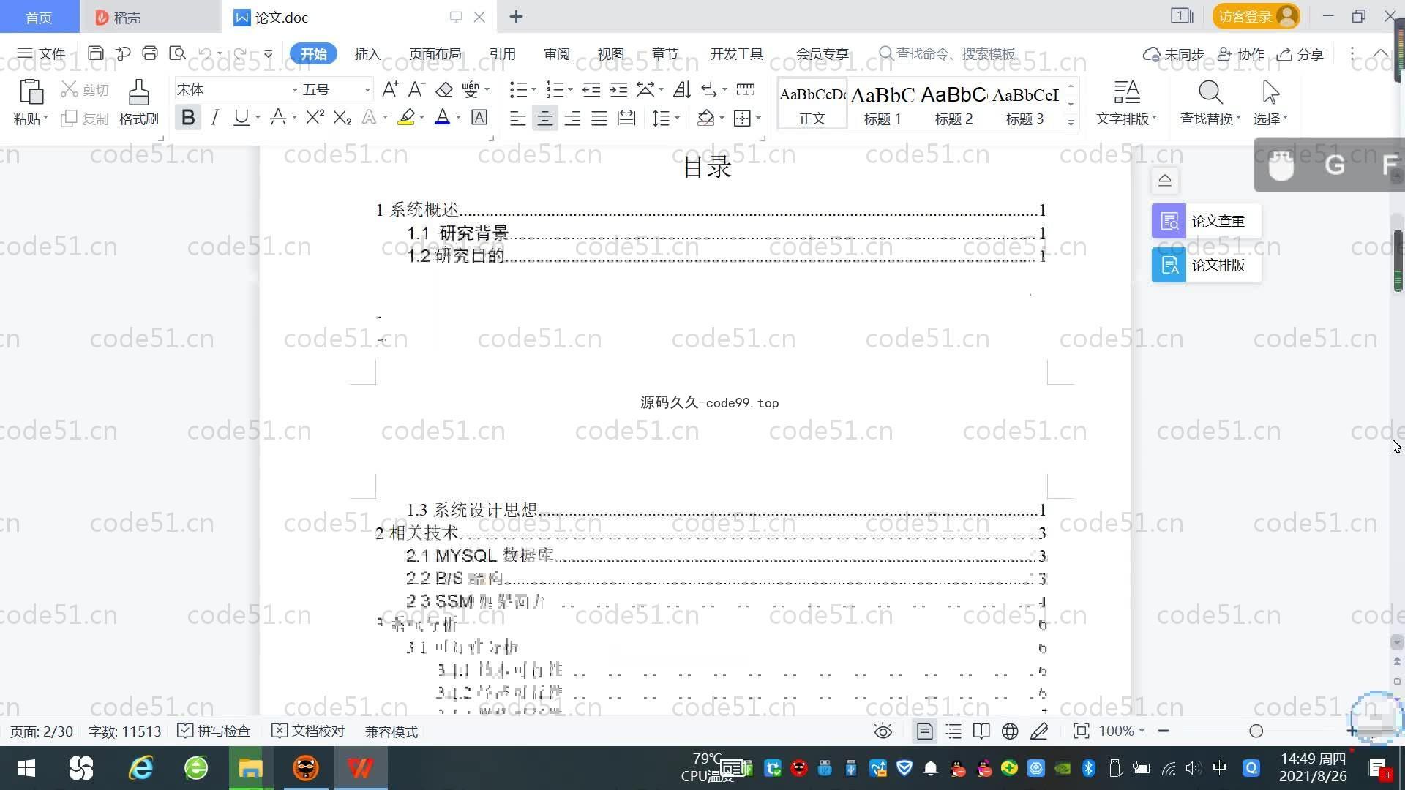Click the Paste clipboard icon
This screenshot has width=1405, height=790.
(31, 92)
